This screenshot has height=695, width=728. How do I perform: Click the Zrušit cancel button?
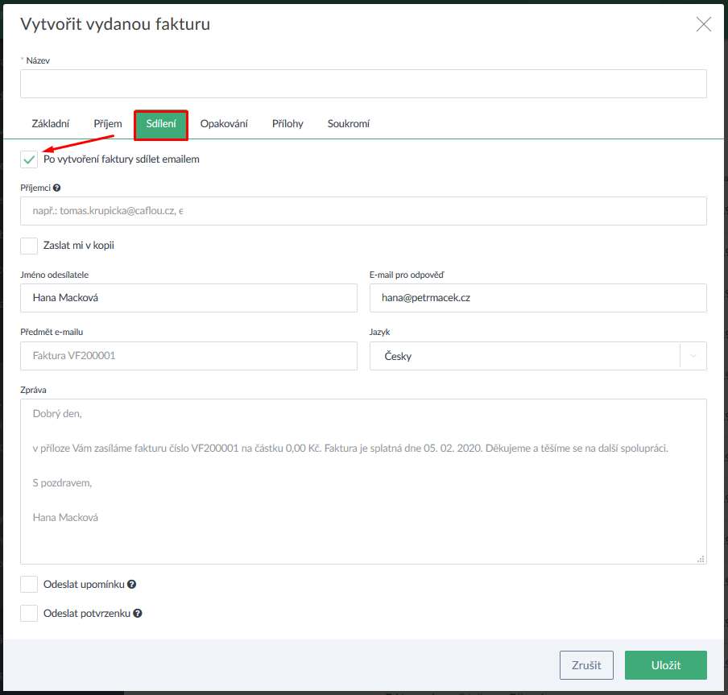(x=586, y=665)
